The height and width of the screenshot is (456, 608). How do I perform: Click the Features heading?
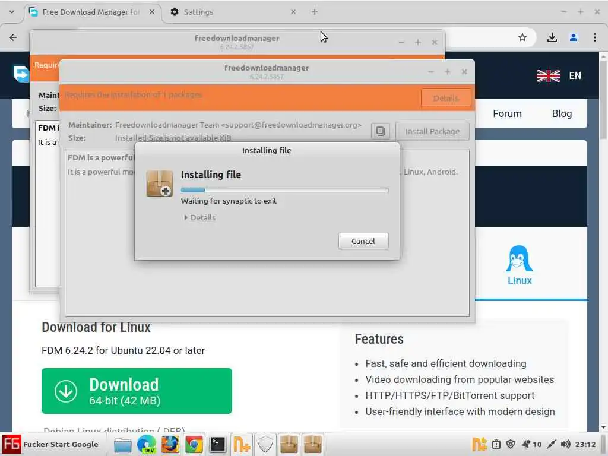pos(379,339)
